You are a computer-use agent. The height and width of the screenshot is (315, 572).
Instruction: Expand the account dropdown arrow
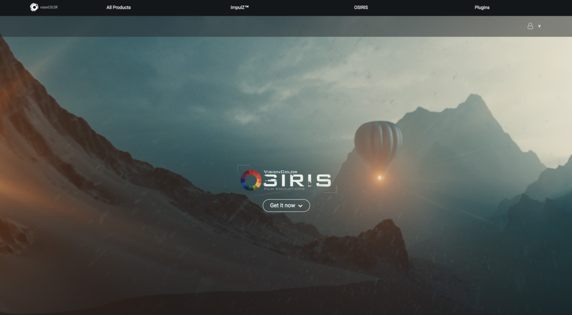[x=540, y=27]
